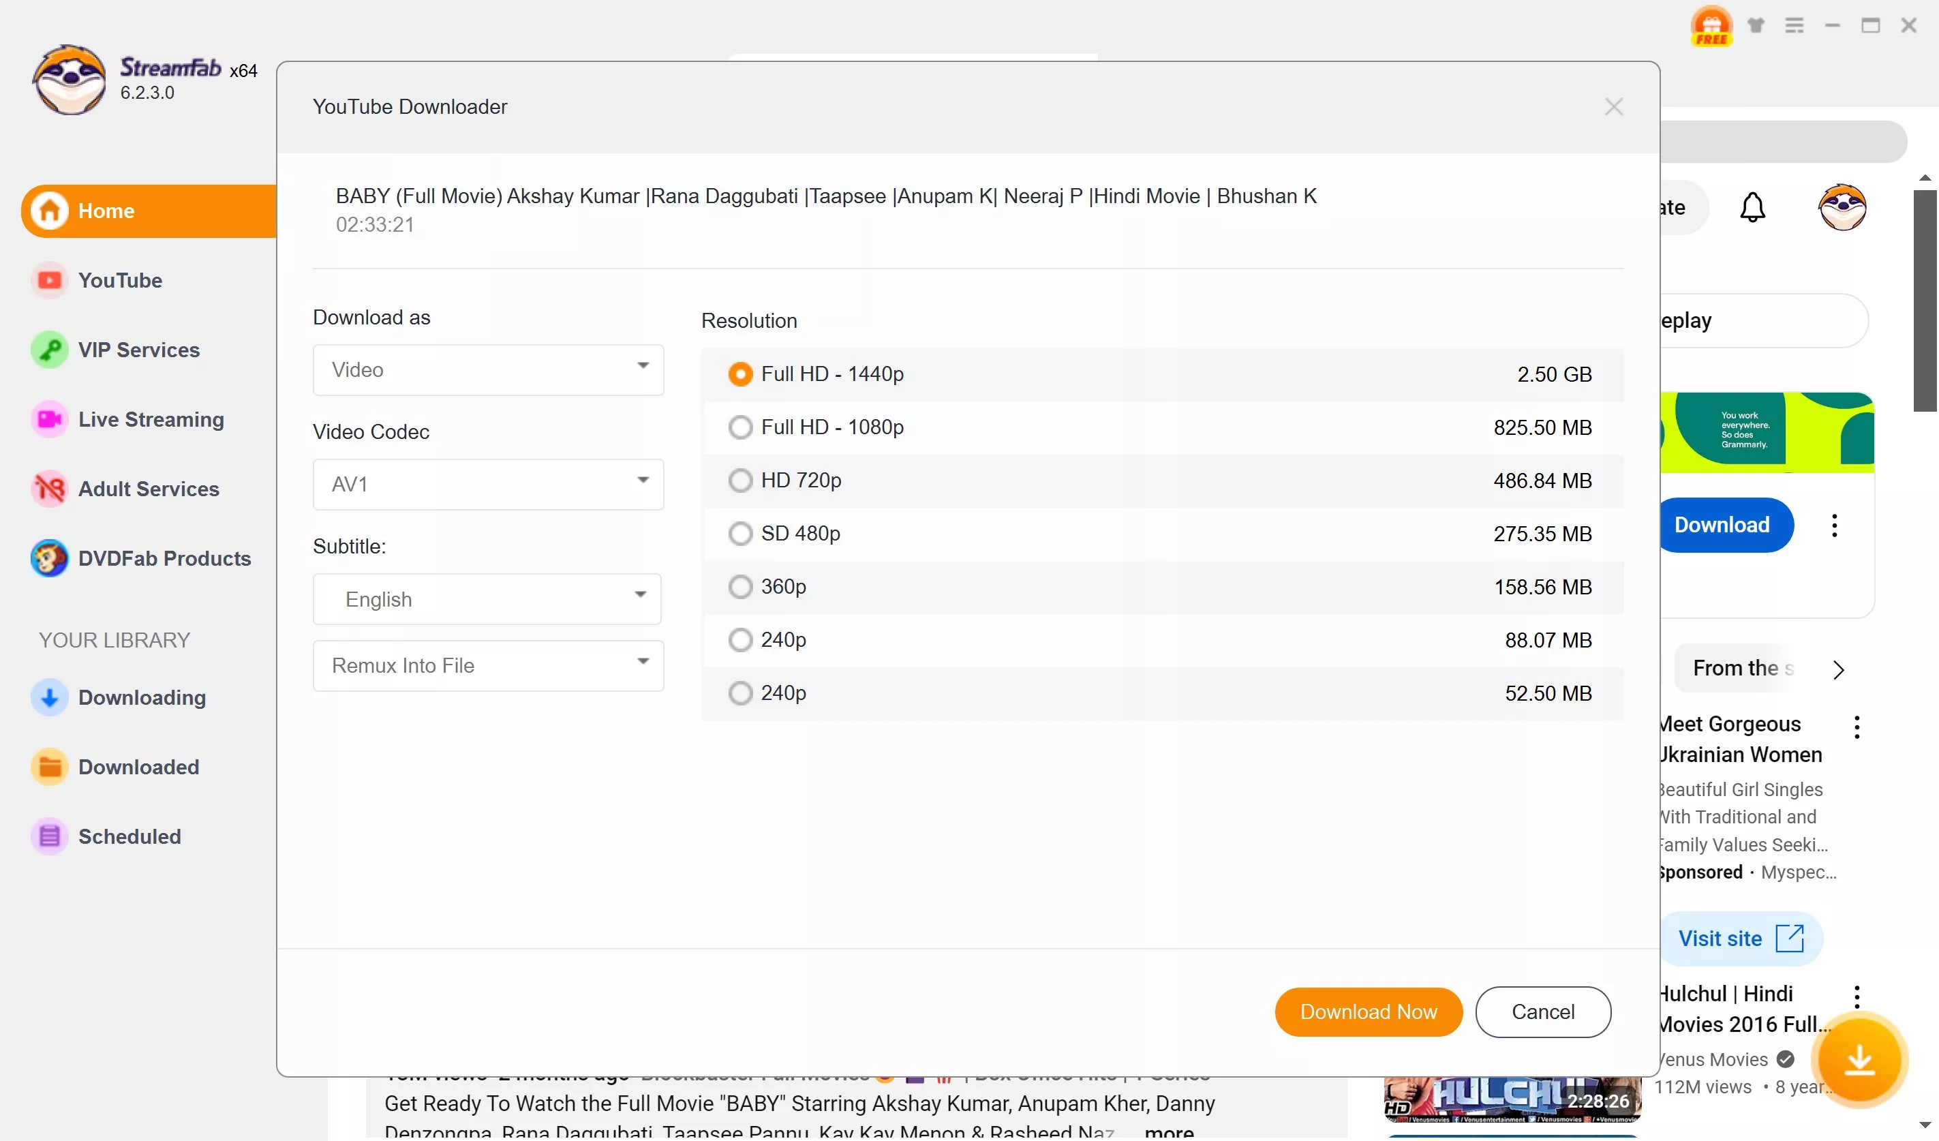Click the Home house icon

(x=50, y=211)
